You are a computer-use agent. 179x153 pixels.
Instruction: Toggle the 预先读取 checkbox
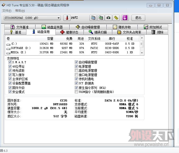(10, 71)
